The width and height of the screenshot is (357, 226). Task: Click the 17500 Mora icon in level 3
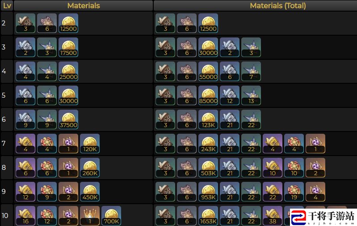[x=68, y=47]
